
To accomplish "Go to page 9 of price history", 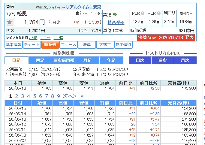I will coord(59,96).
